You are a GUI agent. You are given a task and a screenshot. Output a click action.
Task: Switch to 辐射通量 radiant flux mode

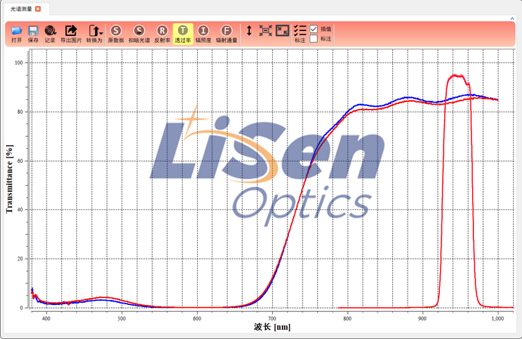[226, 34]
